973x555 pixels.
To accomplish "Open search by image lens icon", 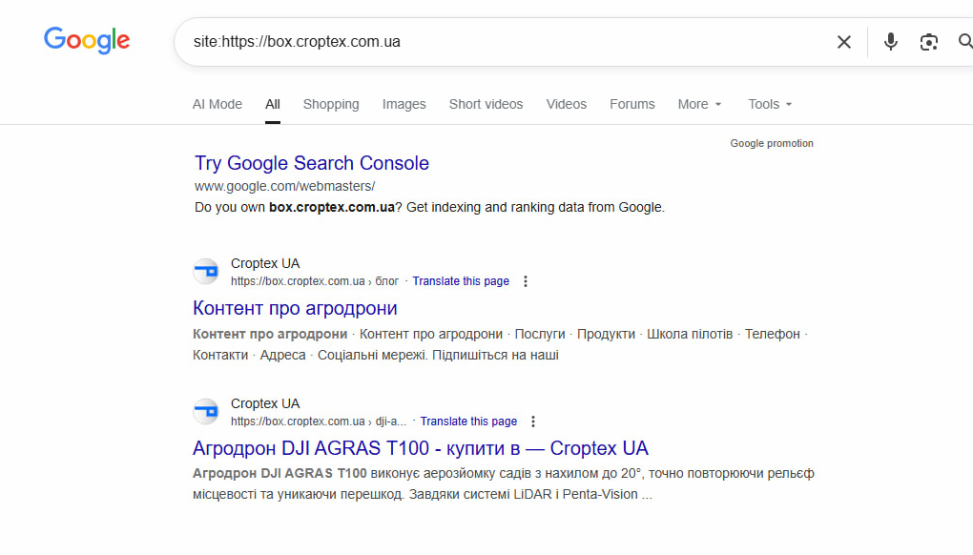I will [x=928, y=42].
